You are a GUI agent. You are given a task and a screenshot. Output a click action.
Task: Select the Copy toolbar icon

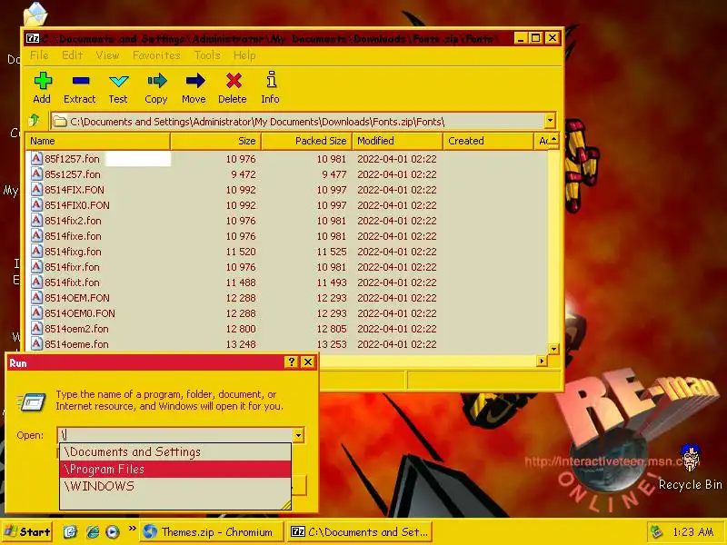pyautogui.click(x=157, y=81)
